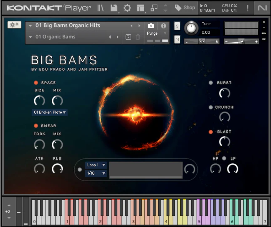Enable the CRUNCH effect
Image resolution: width=271 pixels, height=227 pixels.
point(211,107)
